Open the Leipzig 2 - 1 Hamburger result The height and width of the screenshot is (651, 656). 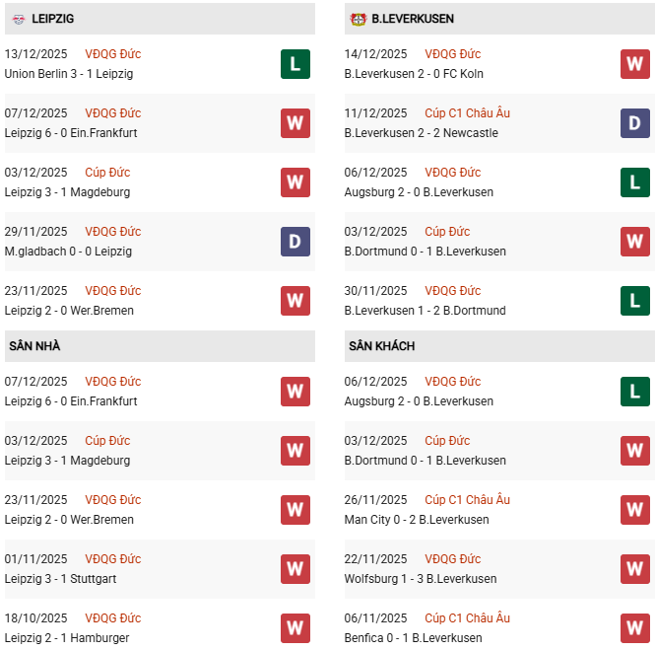click(67, 638)
